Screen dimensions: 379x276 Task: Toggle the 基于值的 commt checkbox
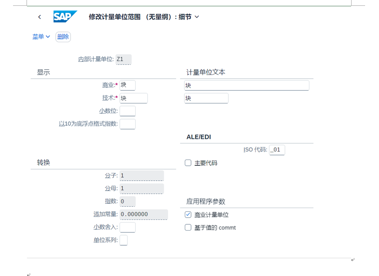188,227
